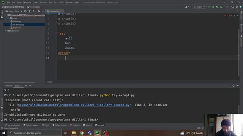Jump to next highlighted error arrow
Viewport: 243px width, 136px height.
point(238,15)
